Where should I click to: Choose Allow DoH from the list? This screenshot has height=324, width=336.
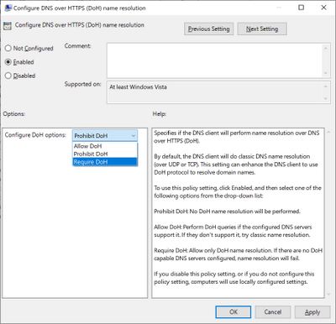(105, 146)
